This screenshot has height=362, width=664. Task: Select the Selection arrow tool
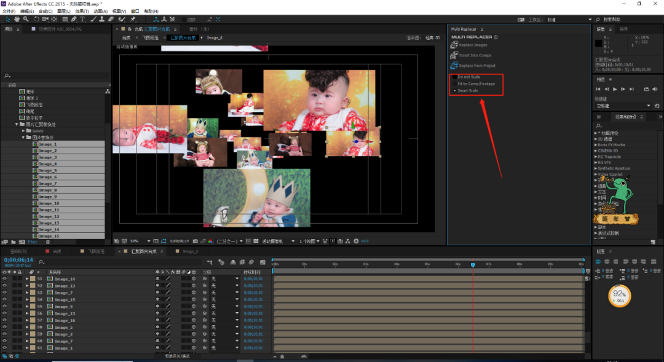[8, 20]
